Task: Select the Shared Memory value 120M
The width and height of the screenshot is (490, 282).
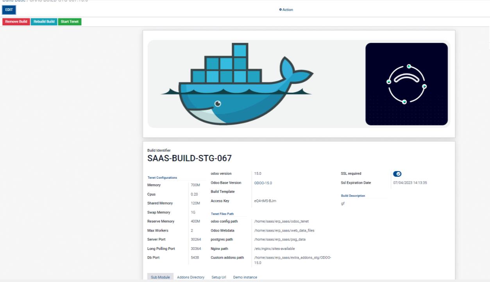Action: (195, 203)
